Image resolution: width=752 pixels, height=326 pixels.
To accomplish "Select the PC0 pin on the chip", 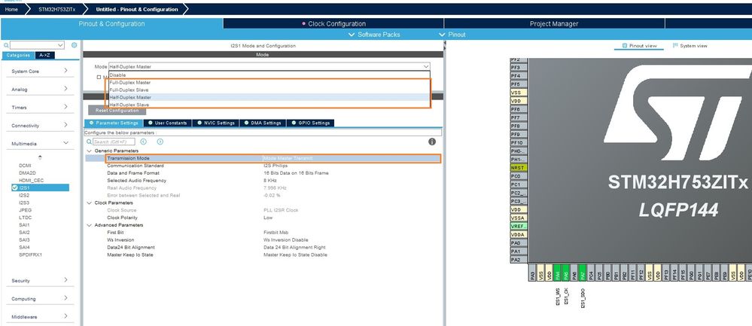I will click(519, 176).
